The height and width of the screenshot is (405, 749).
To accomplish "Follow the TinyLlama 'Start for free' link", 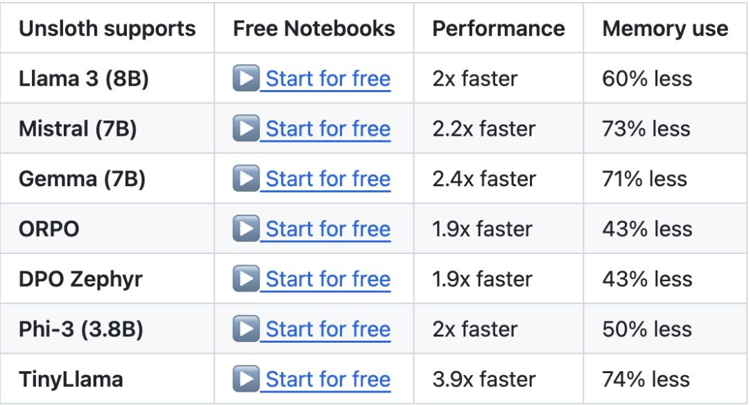I will 328,379.
